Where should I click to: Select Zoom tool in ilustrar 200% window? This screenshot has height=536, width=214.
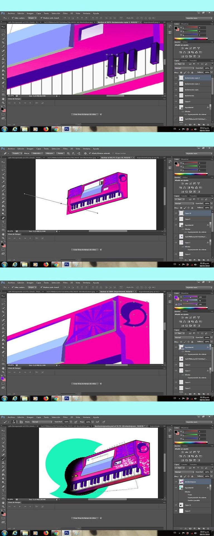[x=3, y=372]
